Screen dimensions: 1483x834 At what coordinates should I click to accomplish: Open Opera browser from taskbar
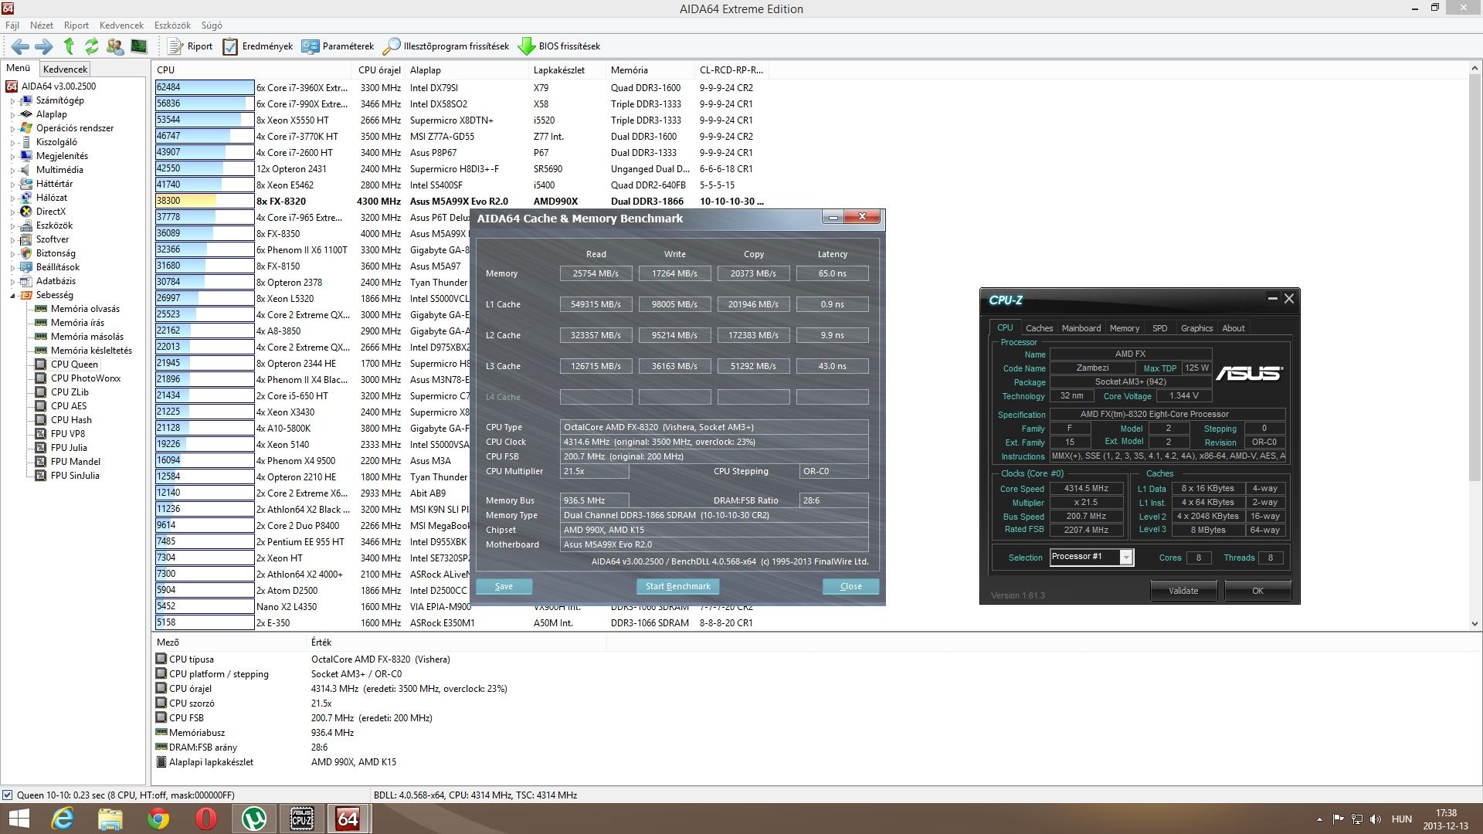pyautogui.click(x=206, y=819)
